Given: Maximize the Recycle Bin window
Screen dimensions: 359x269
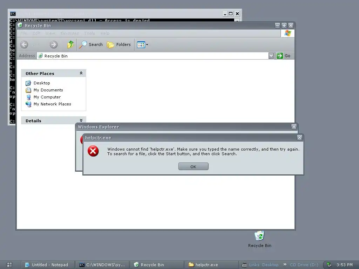Looking at the screenshot, I should 284,25.
